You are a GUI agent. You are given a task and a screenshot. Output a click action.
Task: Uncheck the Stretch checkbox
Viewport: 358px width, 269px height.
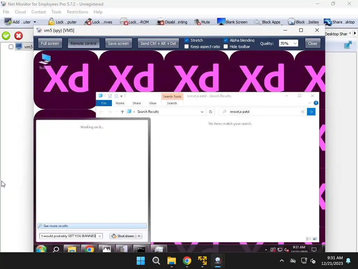(187, 40)
